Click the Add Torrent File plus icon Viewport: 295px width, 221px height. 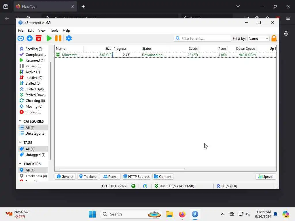[30, 38]
